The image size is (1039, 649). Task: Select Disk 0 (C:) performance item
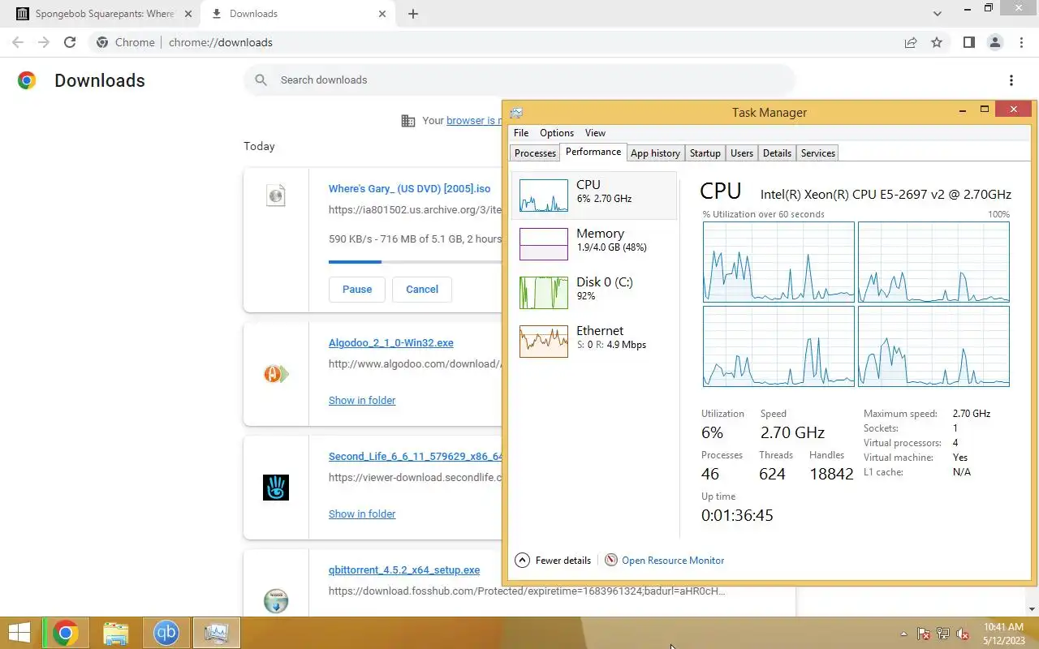pos(594,293)
